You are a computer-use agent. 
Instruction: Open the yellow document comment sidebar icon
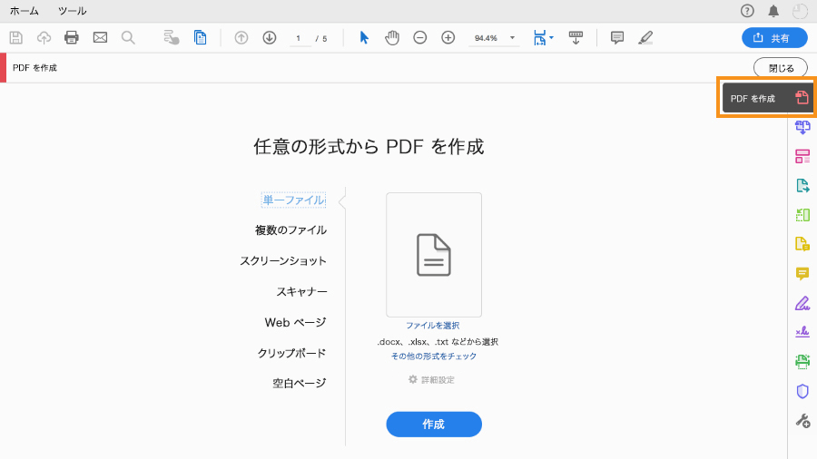pyautogui.click(x=802, y=243)
